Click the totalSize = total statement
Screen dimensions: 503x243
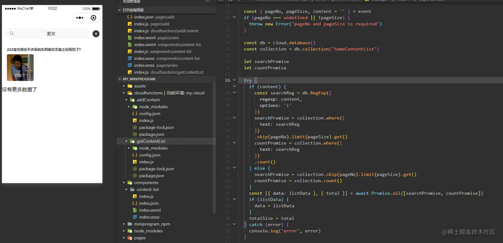[x=271, y=218]
